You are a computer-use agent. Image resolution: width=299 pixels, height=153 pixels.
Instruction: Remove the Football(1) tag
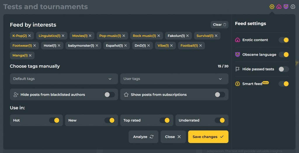[x=201, y=46]
